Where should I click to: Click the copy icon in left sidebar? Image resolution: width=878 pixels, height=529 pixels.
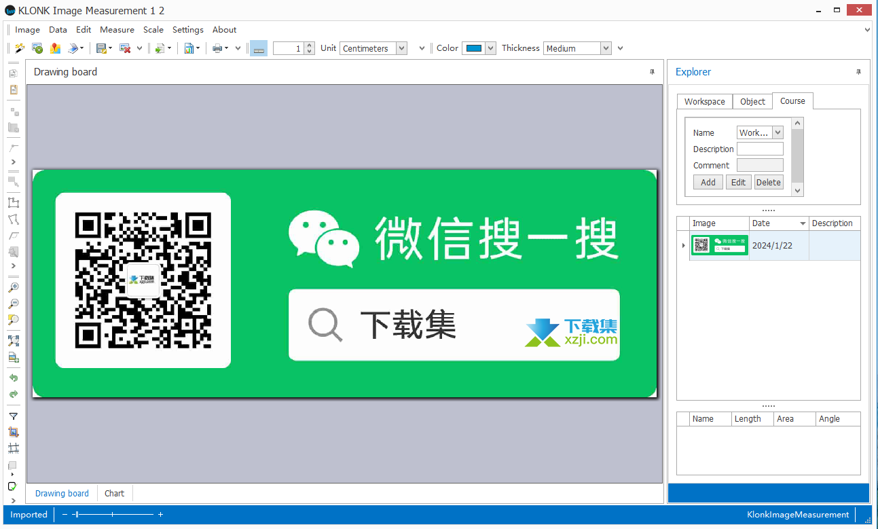(x=13, y=73)
